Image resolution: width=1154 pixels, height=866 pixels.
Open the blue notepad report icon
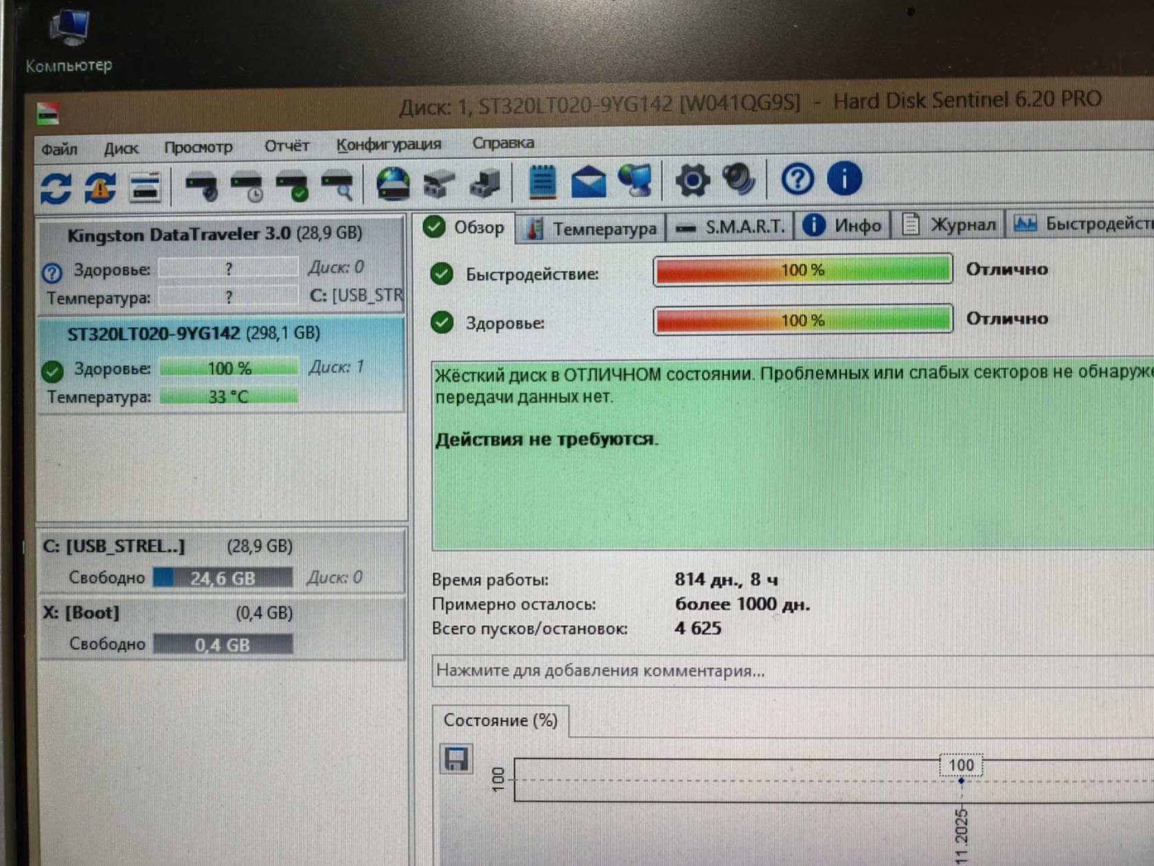coord(542,182)
